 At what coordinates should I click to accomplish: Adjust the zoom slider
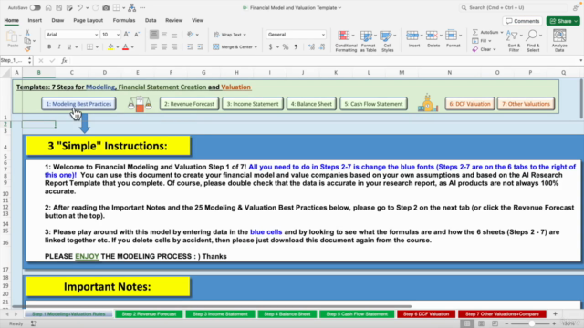[x=531, y=323]
